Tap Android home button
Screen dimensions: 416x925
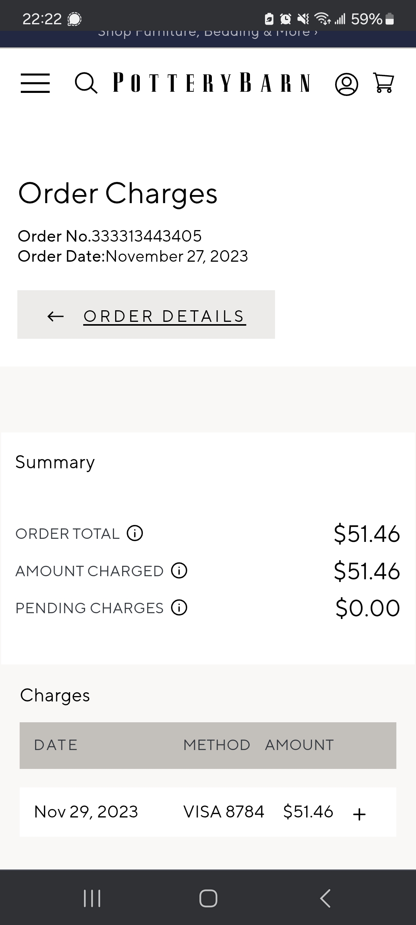[208, 898]
